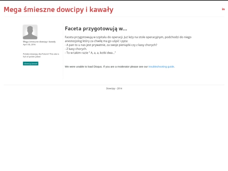Follow the 'troubleshooting guide' link
Viewport: 228px width, 171px height.
coord(161,67)
